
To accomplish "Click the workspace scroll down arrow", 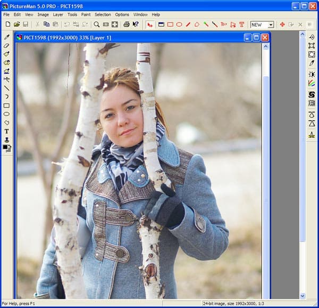I will pos(303,296).
